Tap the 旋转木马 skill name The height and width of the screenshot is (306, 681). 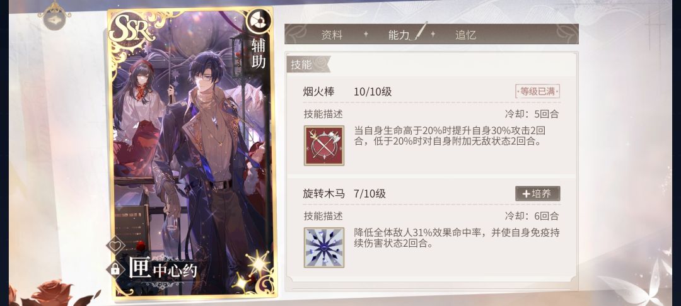pos(324,194)
